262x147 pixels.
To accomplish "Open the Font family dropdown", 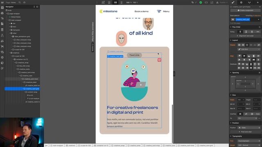I will 249,141.
